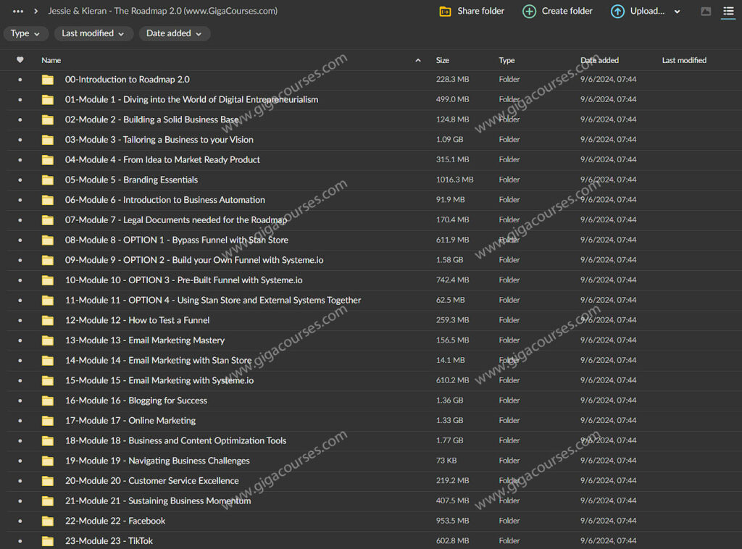Screen dimensions: 742x549
Task: Expand the chevron next to Upload
Action: point(678,12)
